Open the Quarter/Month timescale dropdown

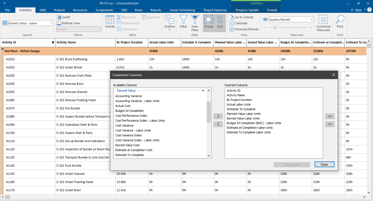291,20
